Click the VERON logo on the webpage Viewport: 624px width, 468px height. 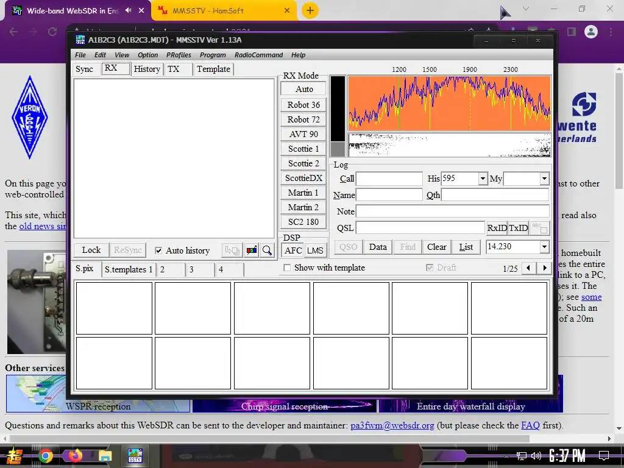click(x=30, y=118)
